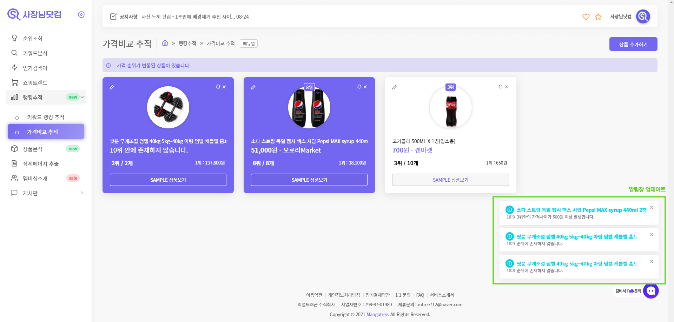View SAMPLE 상품보기 for 코카콜라
Screen dimensions: 674x322
pyautogui.click(x=450, y=180)
